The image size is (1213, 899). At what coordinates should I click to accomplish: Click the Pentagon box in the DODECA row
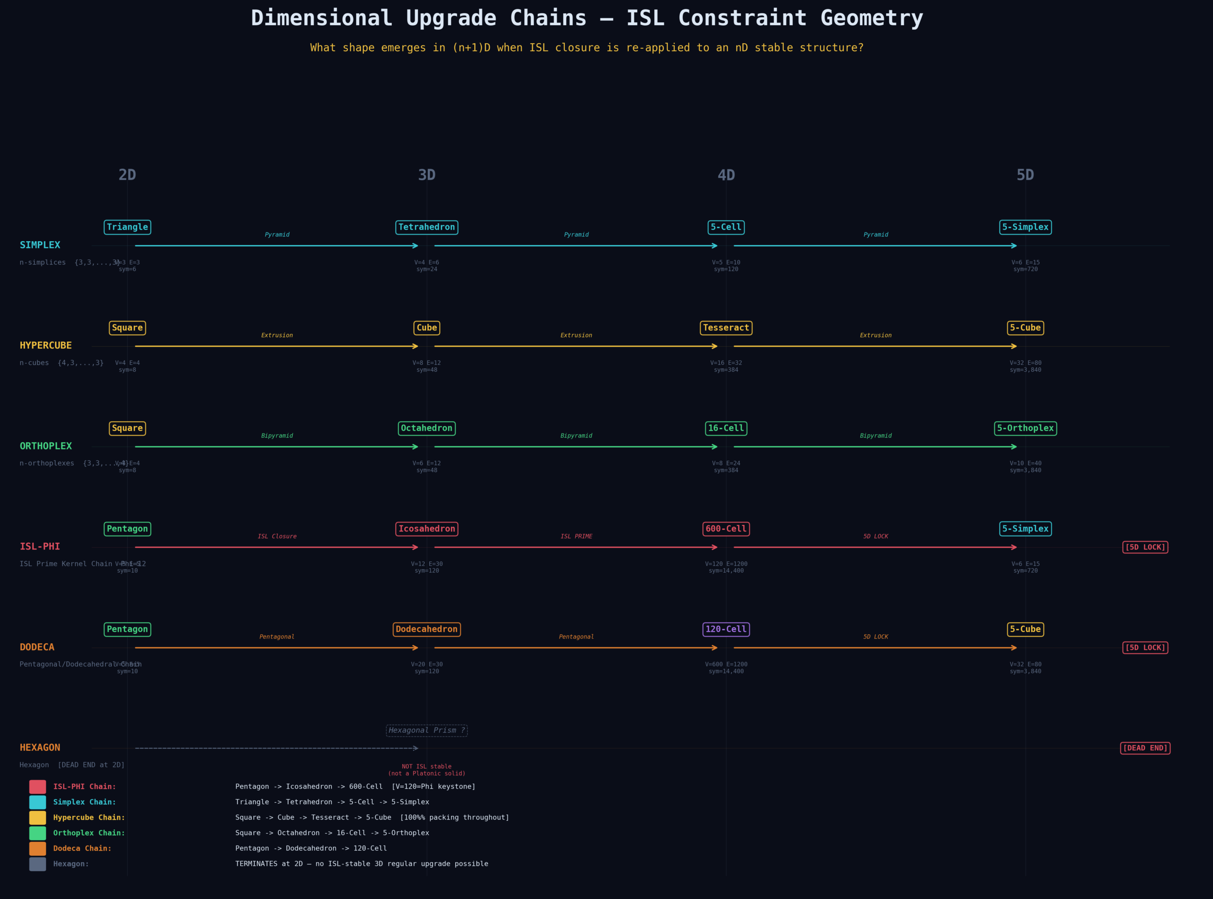click(127, 629)
